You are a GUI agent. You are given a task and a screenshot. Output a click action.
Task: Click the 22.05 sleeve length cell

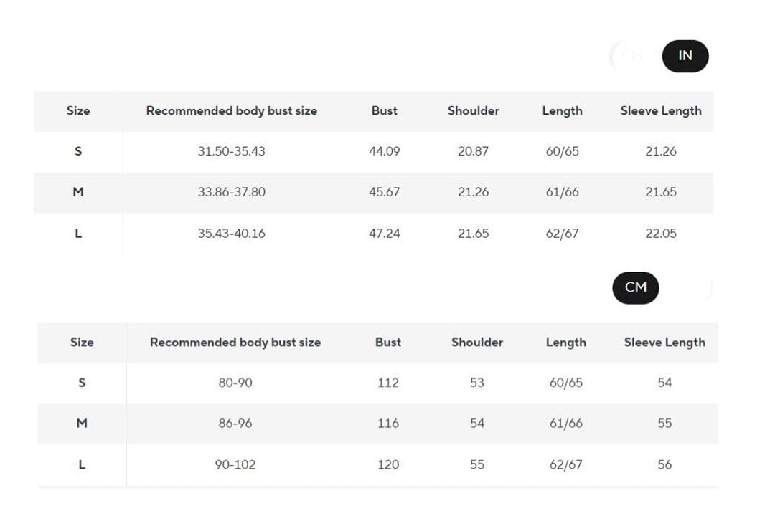click(x=661, y=234)
